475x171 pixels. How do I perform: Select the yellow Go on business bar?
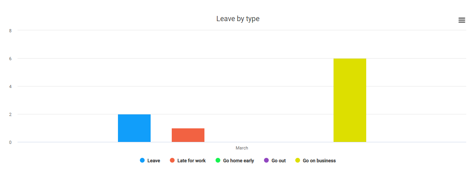pyautogui.click(x=350, y=100)
